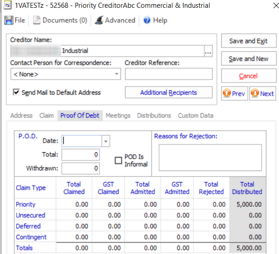Open the P.O.D. Date picker dropdown
This screenshot has height=254, width=279.
107,141
